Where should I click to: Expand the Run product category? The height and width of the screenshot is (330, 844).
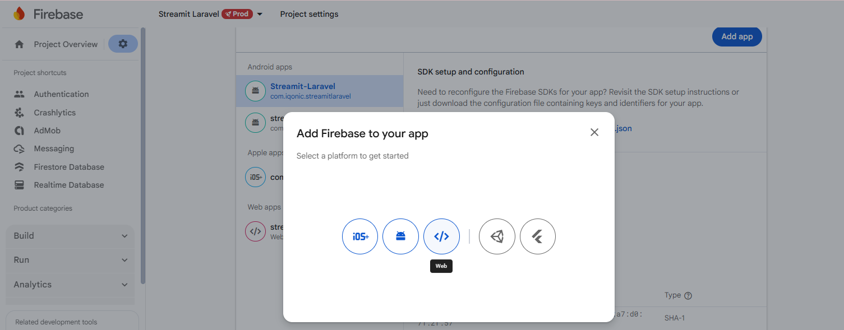pos(70,260)
